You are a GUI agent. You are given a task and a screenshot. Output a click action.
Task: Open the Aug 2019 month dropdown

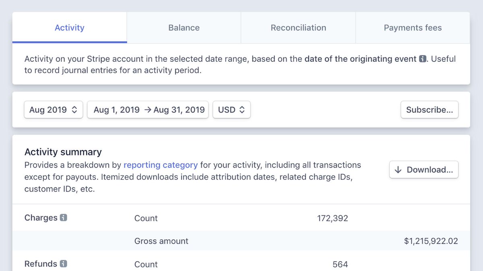[53, 110]
